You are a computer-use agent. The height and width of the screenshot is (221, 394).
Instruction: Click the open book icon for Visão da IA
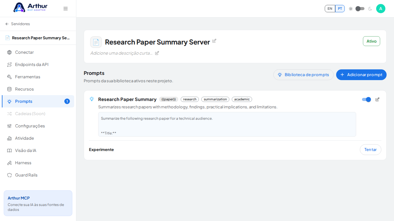click(x=10, y=150)
